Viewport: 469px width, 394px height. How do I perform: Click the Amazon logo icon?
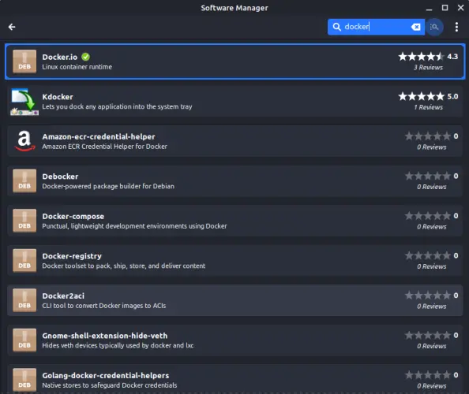[x=24, y=141]
